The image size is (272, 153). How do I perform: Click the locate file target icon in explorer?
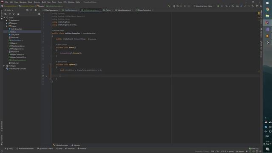pos(27,10)
